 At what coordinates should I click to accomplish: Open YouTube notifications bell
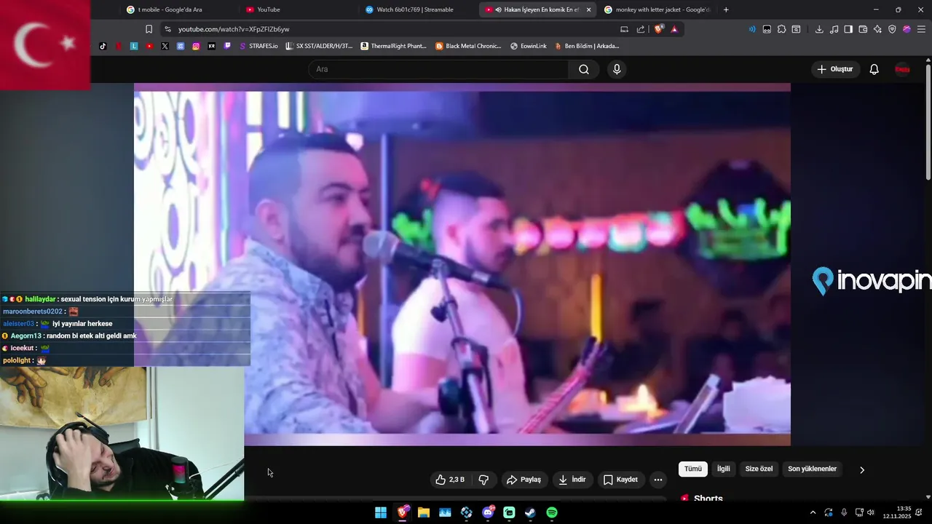[x=874, y=69]
